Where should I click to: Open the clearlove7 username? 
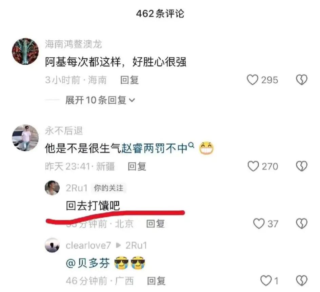pos(88,245)
